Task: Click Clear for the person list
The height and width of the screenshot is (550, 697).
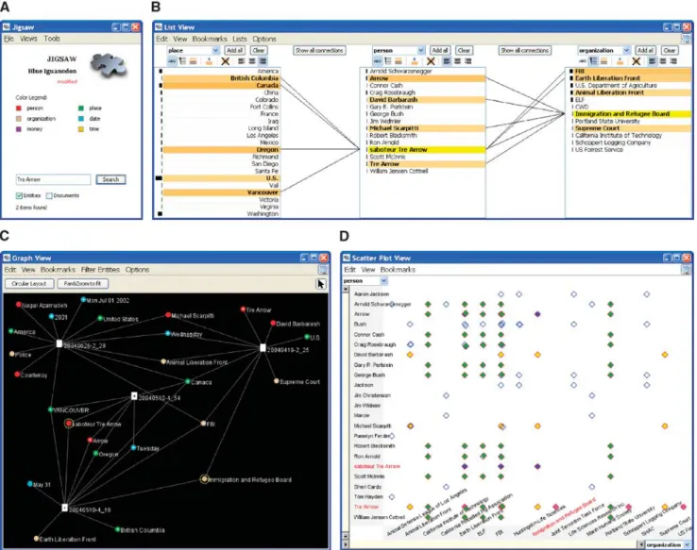Action: click(464, 50)
